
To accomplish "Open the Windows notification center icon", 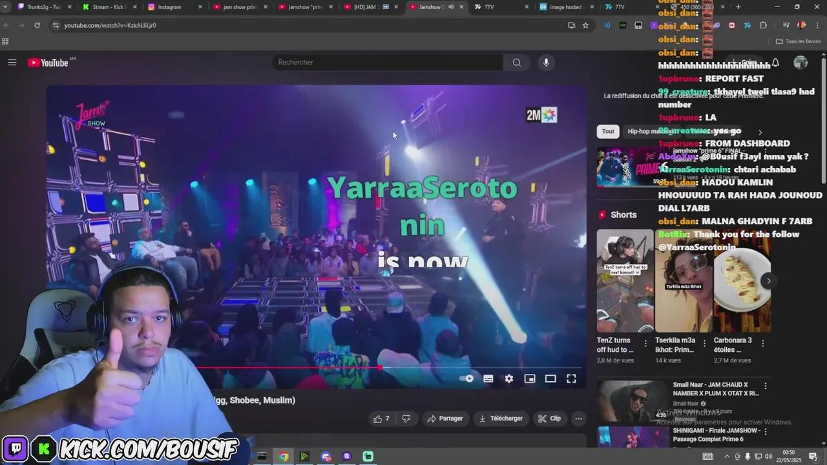I will point(813,457).
